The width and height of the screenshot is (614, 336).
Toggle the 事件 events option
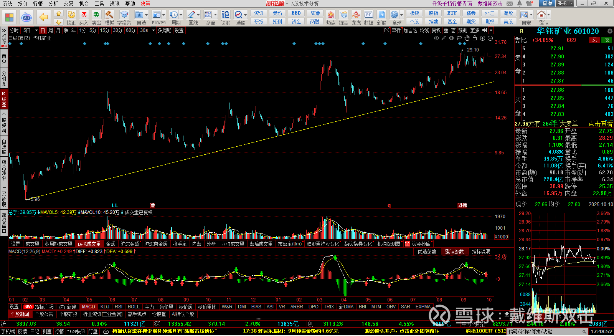tap(396, 30)
